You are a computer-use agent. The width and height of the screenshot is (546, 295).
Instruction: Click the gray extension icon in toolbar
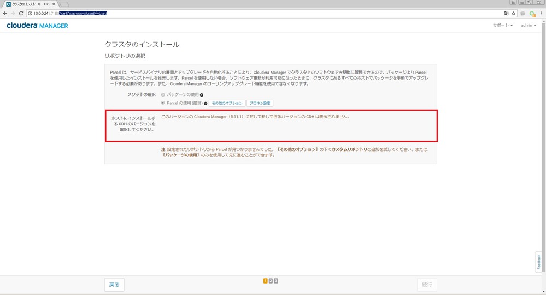click(522, 13)
